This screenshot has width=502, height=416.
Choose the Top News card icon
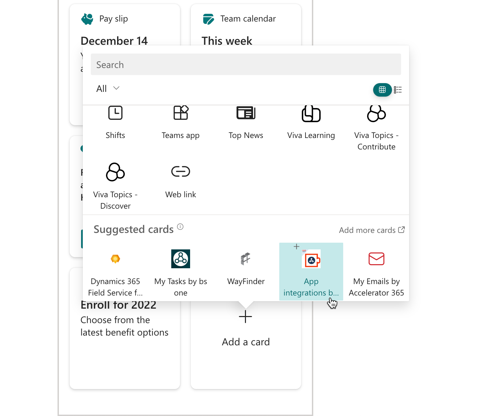coord(246,113)
